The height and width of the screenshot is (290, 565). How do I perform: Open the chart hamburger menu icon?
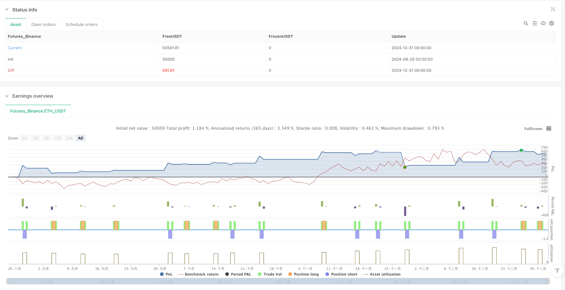coord(548,129)
